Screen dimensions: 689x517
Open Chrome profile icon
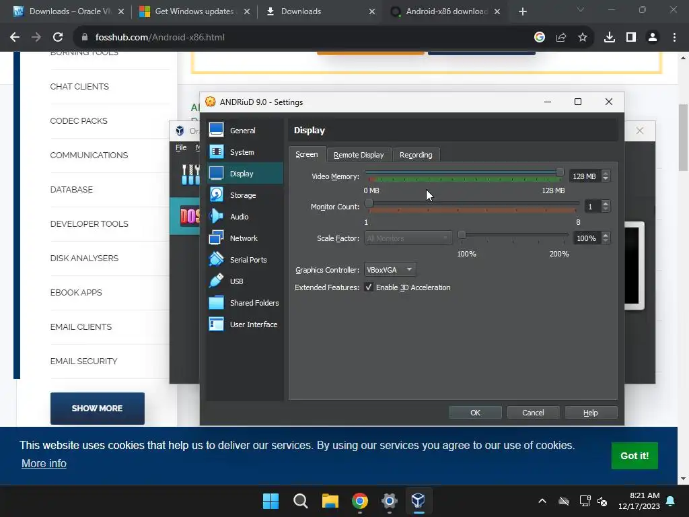[653, 38]
